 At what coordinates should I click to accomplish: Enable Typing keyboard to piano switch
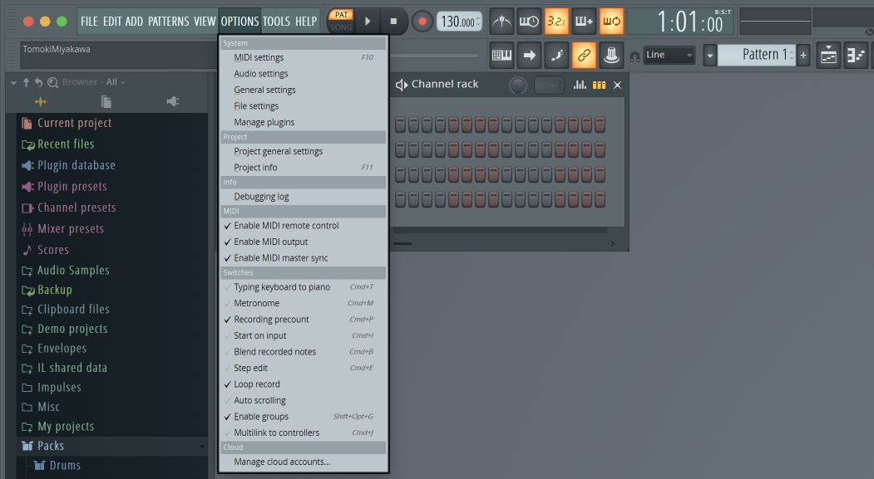(304, 287)
